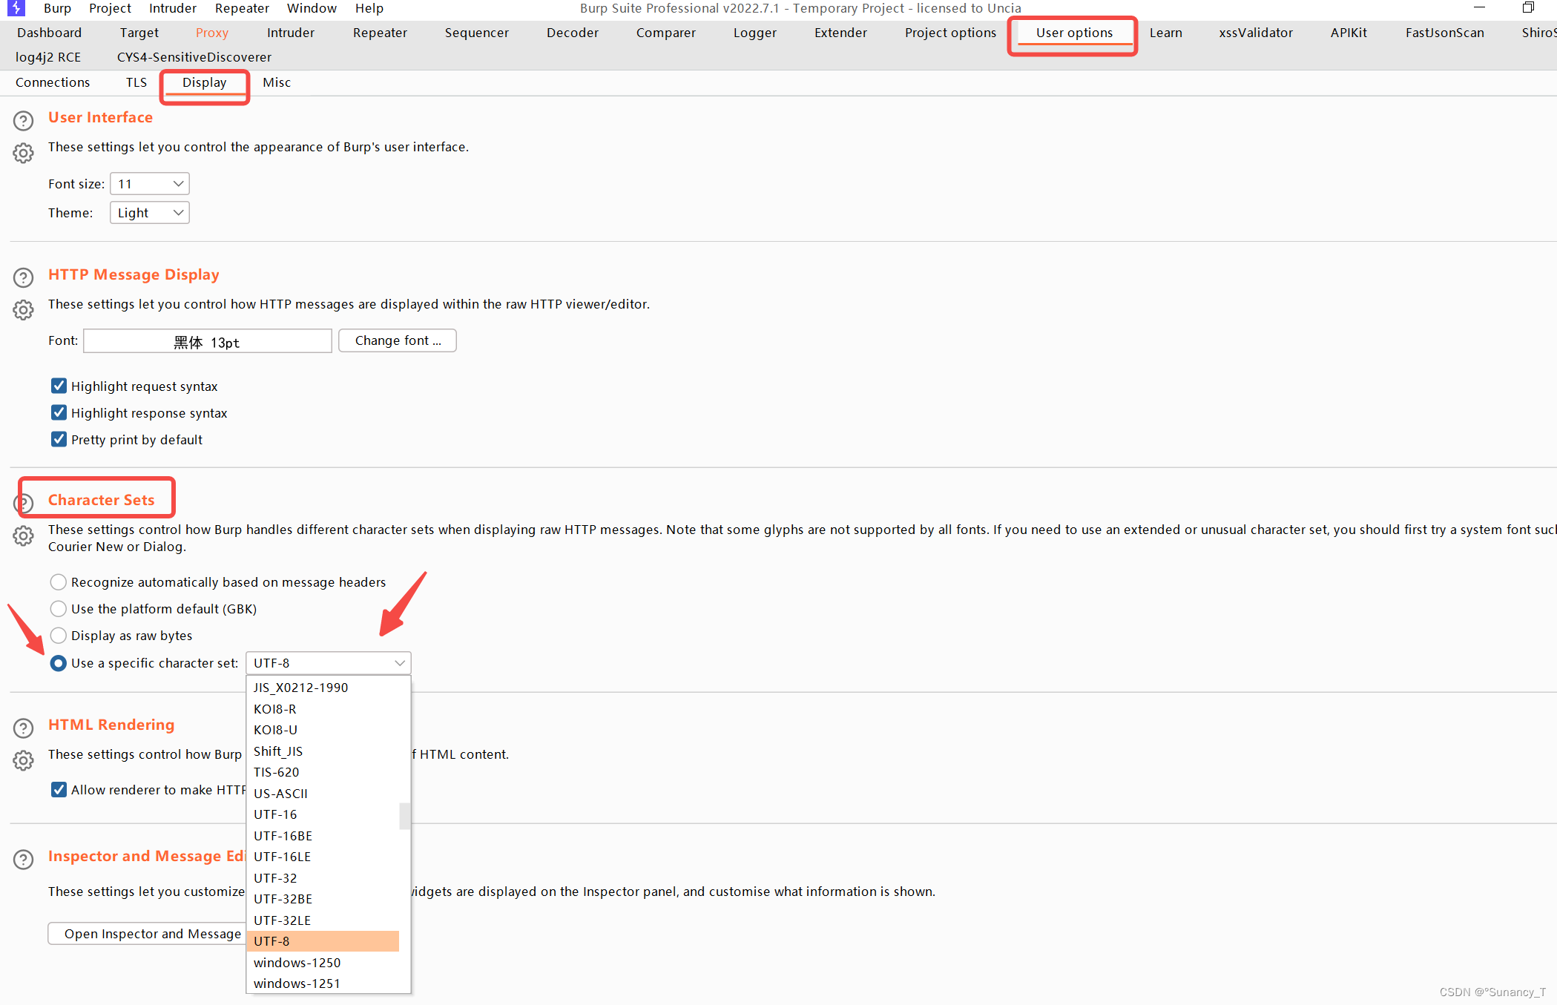Screen dimensions: 1557x1005
Task: Switch to the Extender tab
Action: (x=840, y=33)
